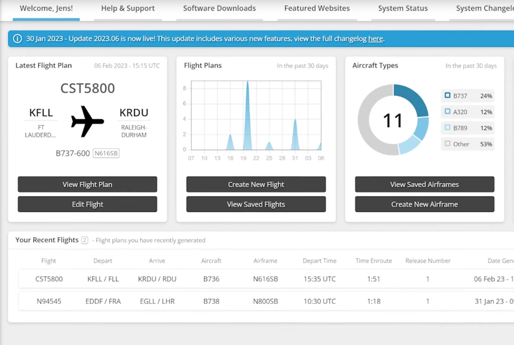The width and height of the screenshot is (514, 345).
Task: Switch to the System Status tab
Action: 403,8
